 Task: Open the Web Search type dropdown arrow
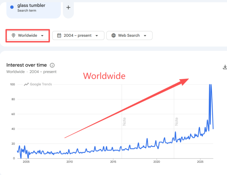tap(145, 36)
